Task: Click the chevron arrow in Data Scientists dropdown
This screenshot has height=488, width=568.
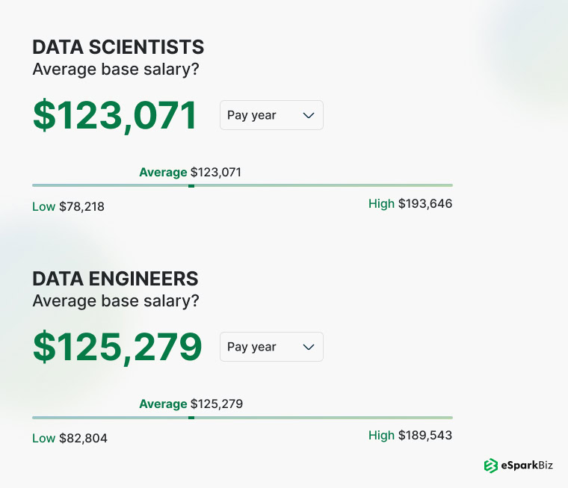Action: click(x=309, y=115)
